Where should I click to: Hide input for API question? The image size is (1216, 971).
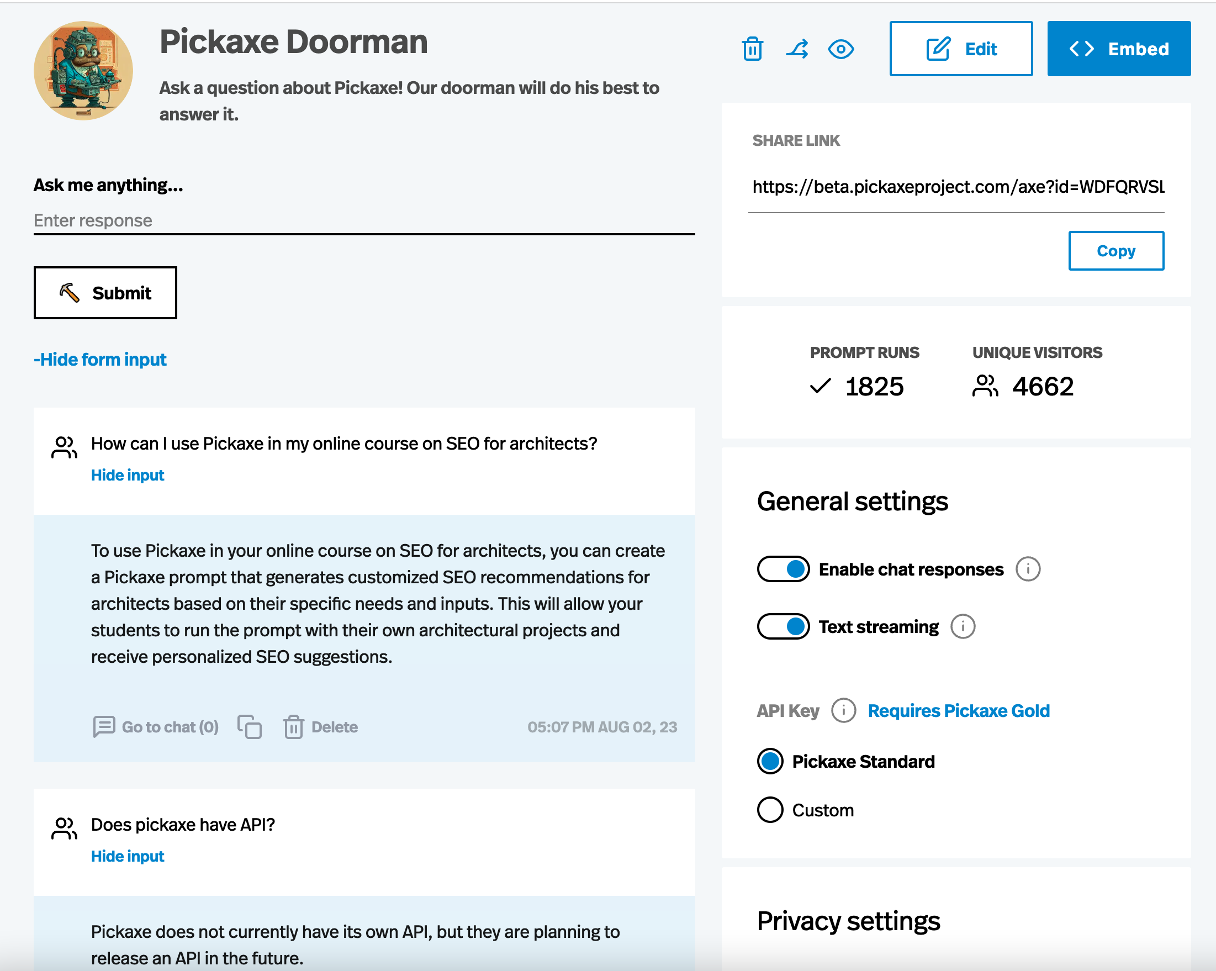click(128, 856)
